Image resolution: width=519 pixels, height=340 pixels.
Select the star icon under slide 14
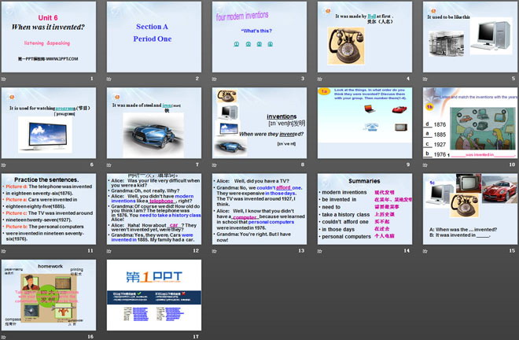click(x=322, y=250)
